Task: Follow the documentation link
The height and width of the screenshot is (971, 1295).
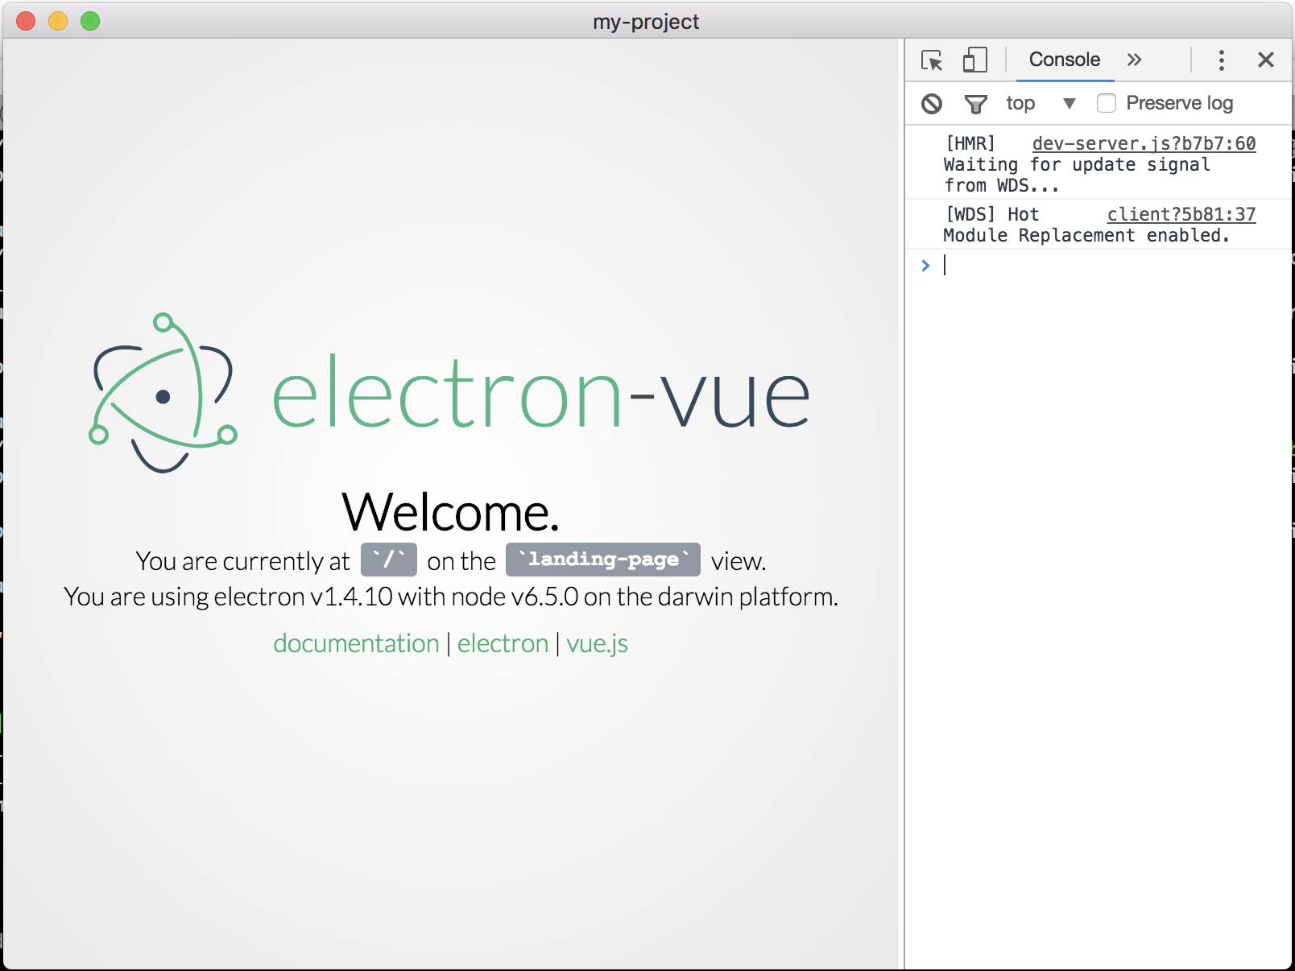Action: tap(356, 643)
